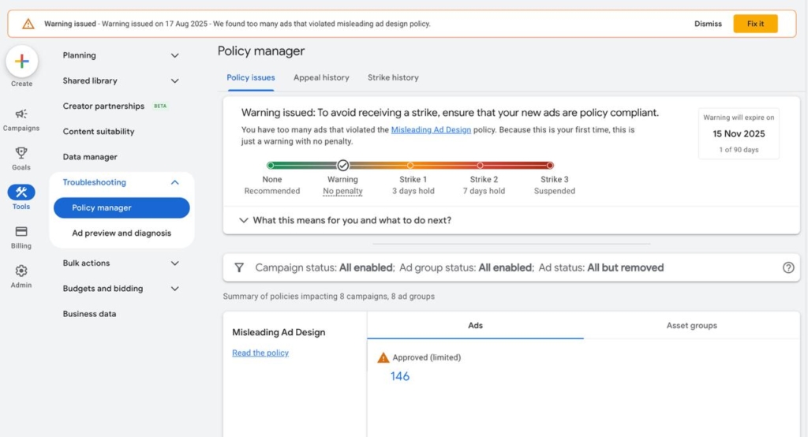808x437 pixels.
Task: Open Ad preview and diagnosis
Action: (122, 233)
